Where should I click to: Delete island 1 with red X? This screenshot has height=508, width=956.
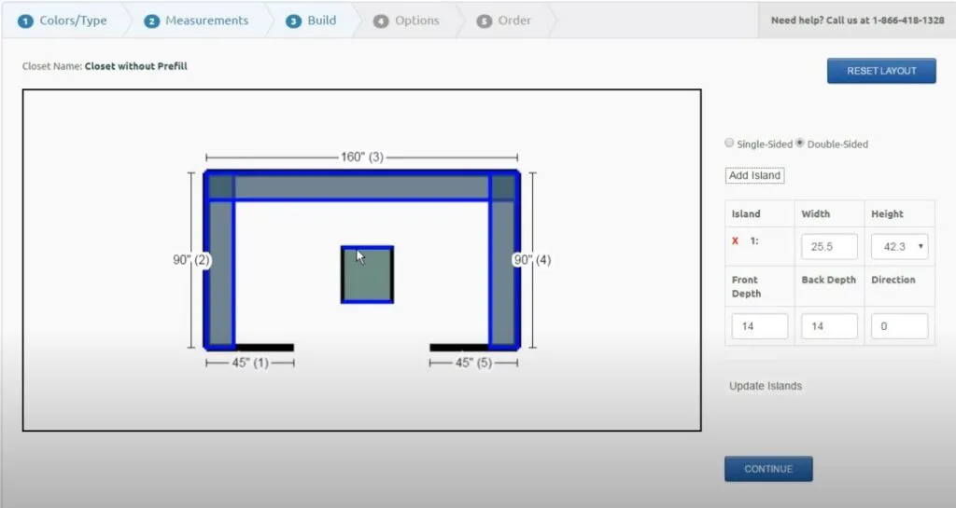[x=736, y=240]
